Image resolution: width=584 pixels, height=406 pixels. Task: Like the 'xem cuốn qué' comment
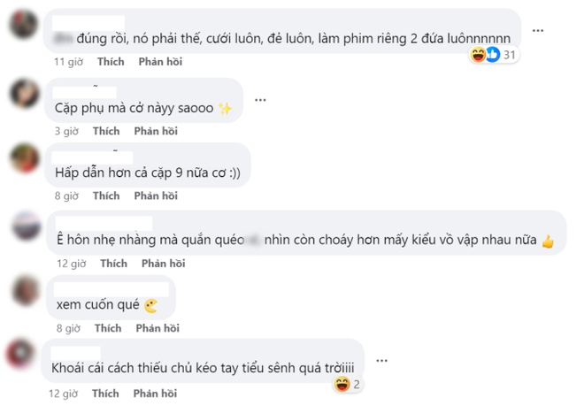[x=107, y=328]
